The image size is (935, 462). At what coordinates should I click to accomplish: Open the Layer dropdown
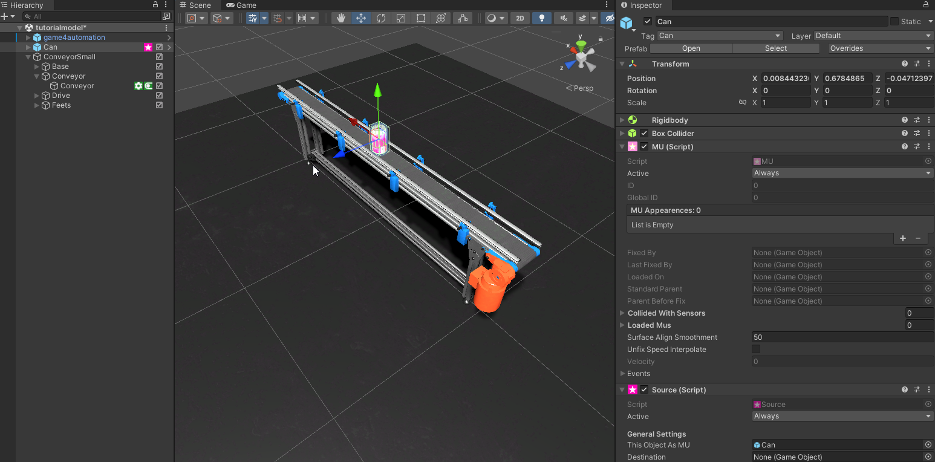tap(873, 36)
